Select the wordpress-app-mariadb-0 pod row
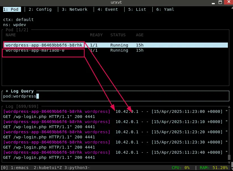Viewport: 233px width, 171px height. (35, 50)
